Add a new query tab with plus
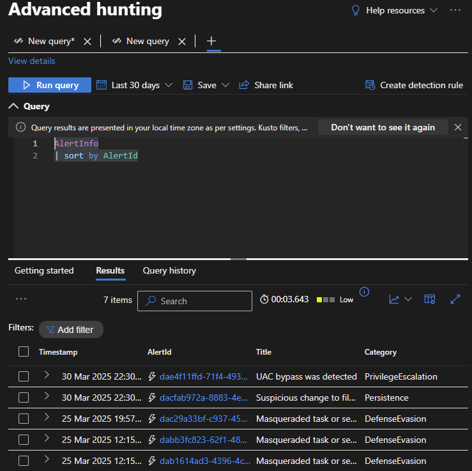The image size is (472, 471). coord(212,41)
